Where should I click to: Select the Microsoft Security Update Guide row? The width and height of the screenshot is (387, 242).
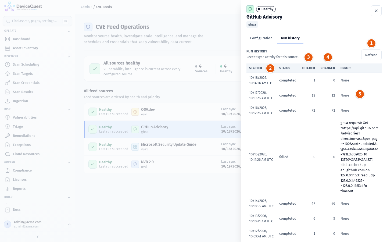(163, 147)
